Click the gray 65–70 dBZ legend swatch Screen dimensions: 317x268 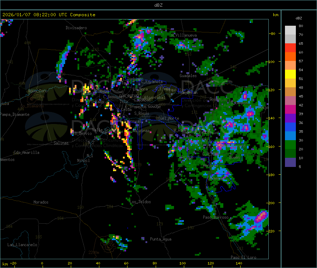coord(290,39)
